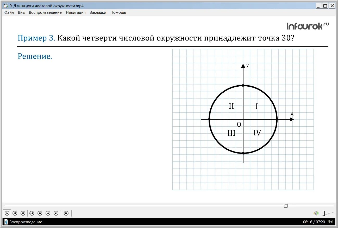
Task: Open the Навигация menu
Action: pyautogui.click(x=76, y=12)
